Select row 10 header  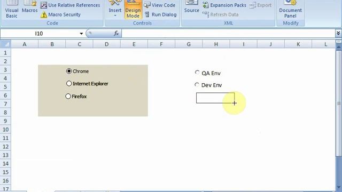[5, 129]
